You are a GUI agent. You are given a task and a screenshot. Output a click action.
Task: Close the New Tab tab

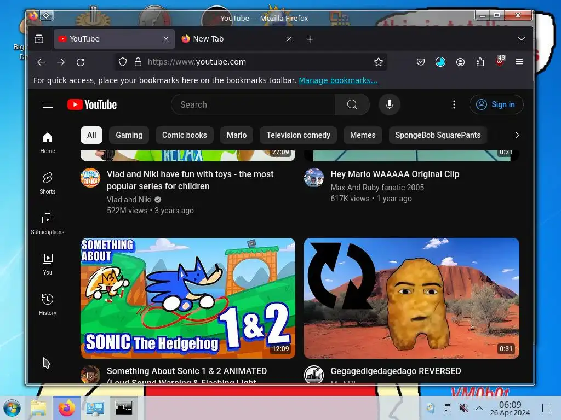[x=289, y=39]
